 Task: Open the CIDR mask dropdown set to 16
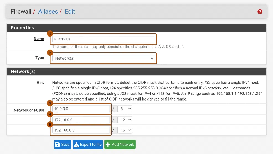point(125,130)
